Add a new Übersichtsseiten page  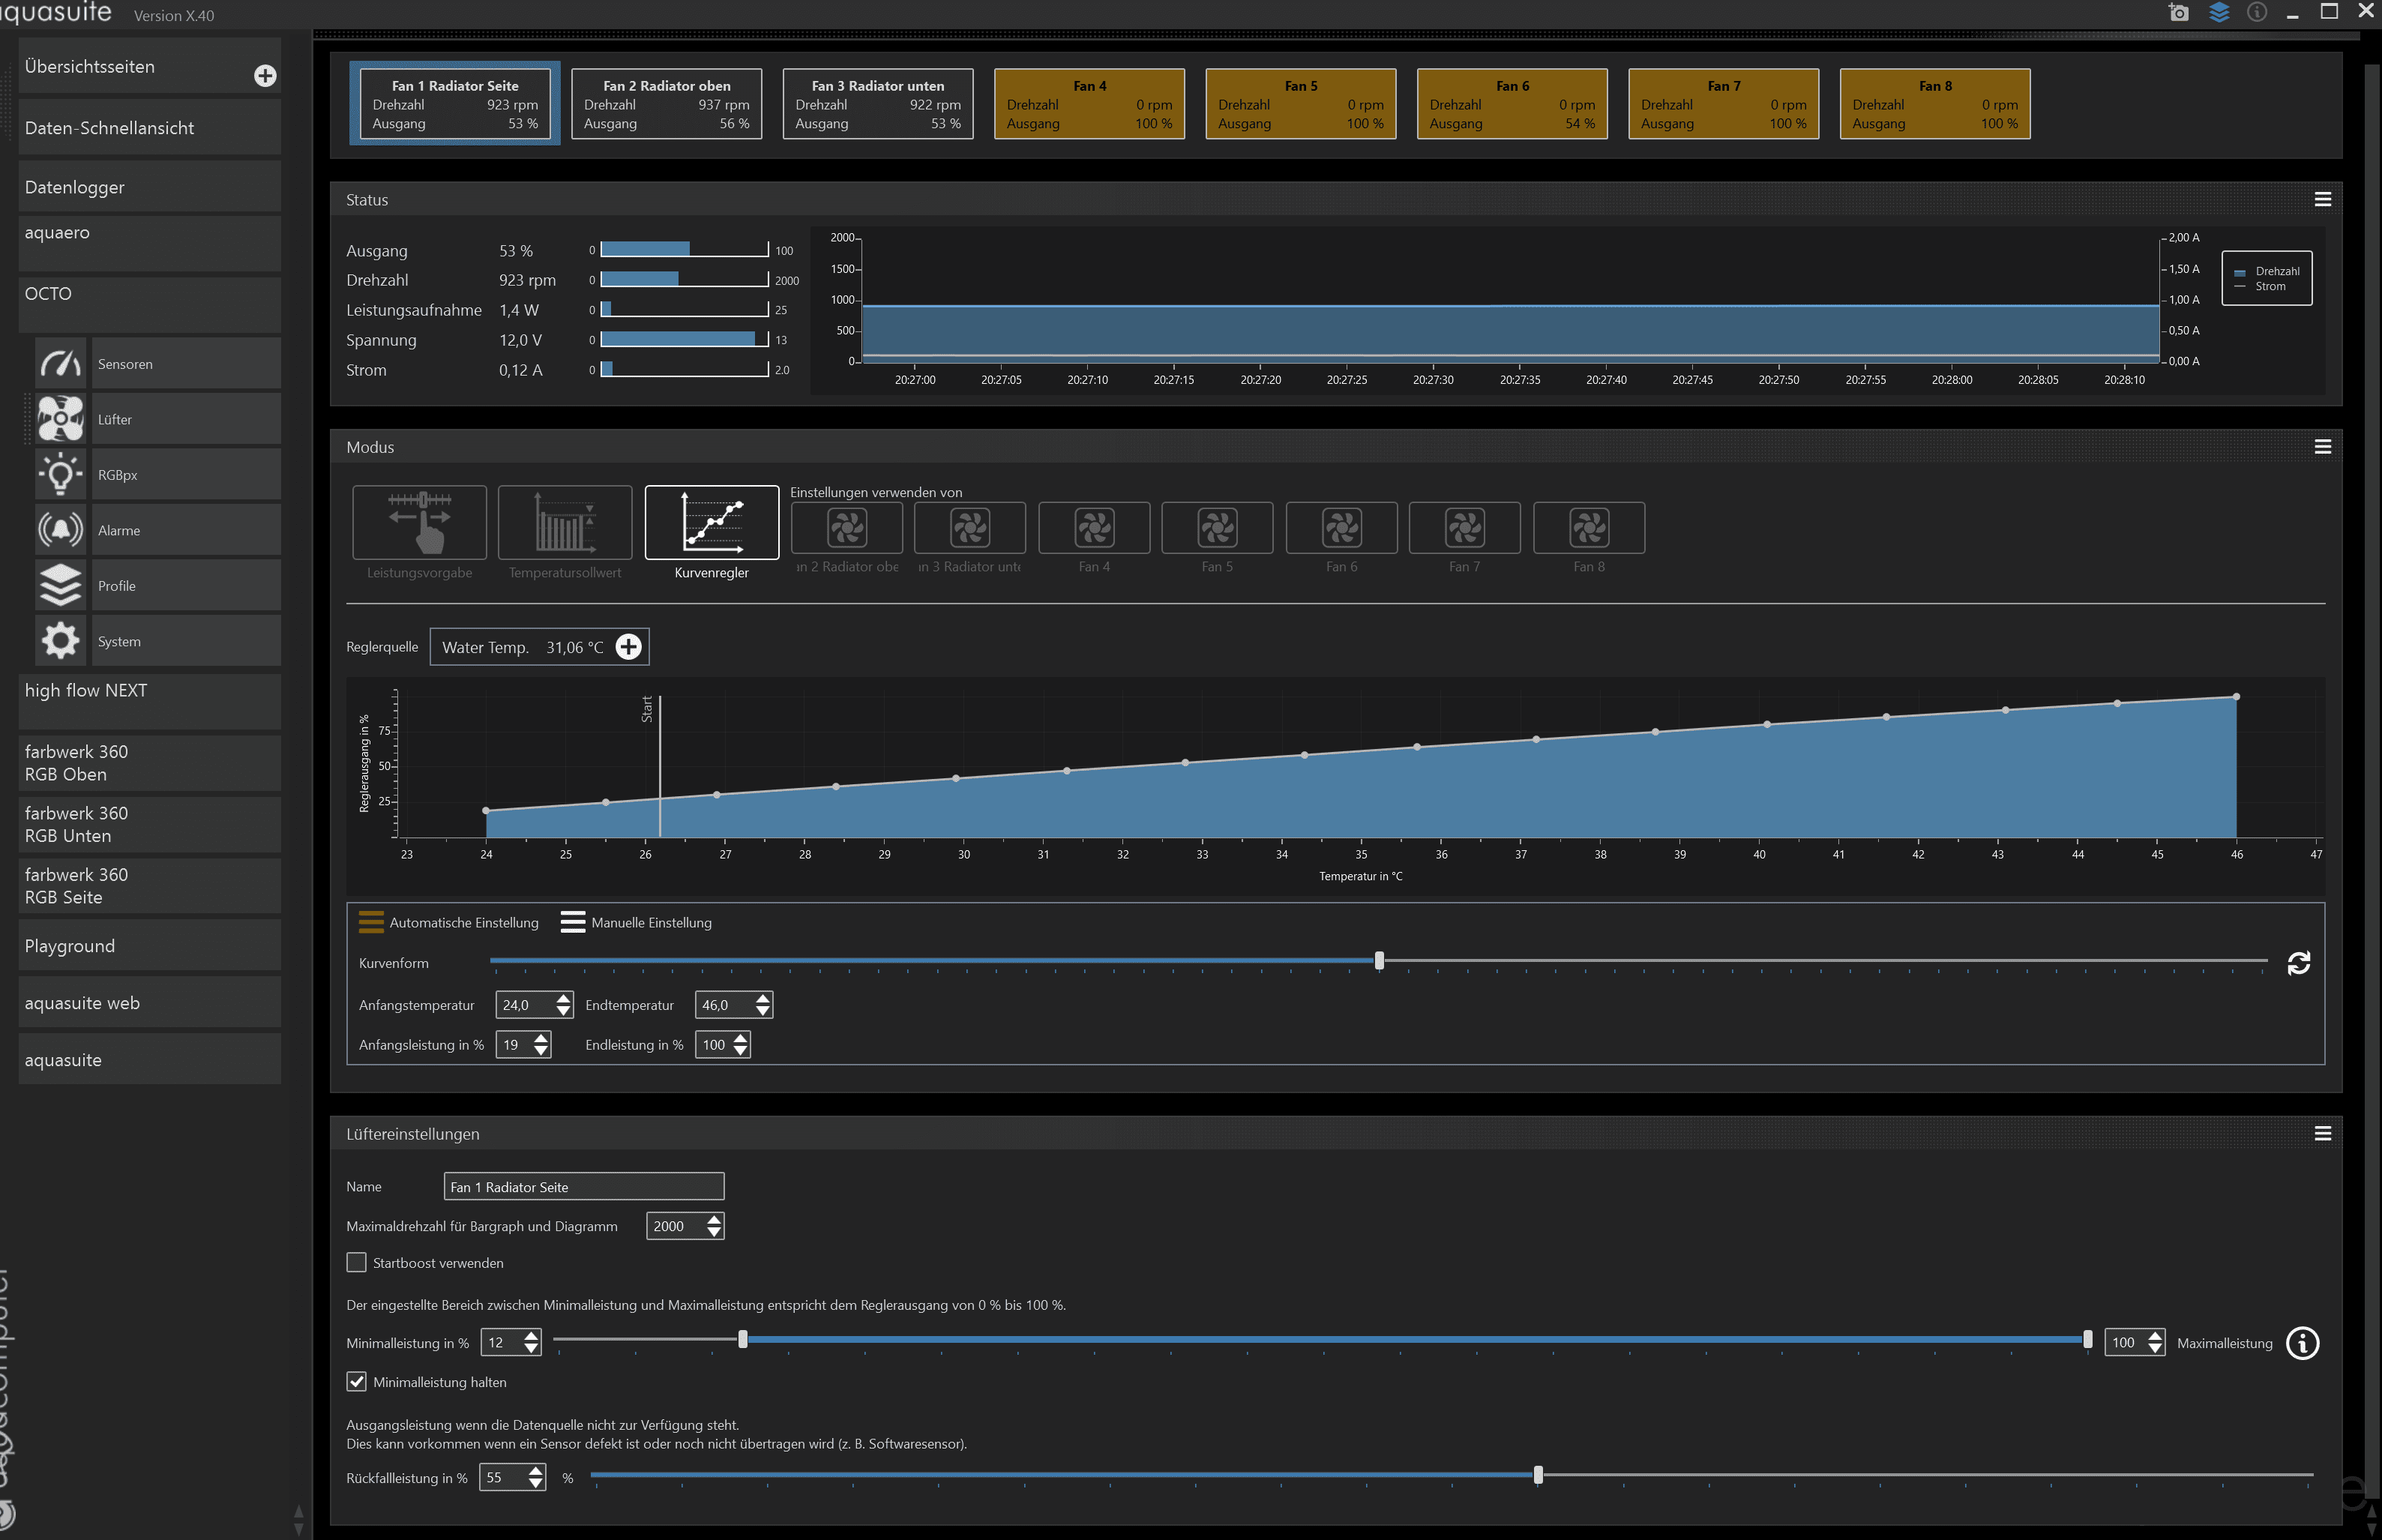265,76
